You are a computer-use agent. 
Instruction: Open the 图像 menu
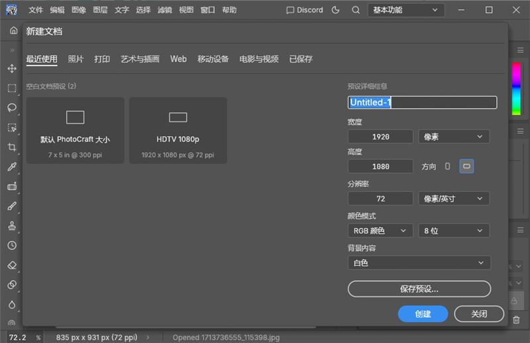pyautogui.click(x=79, y=10)
